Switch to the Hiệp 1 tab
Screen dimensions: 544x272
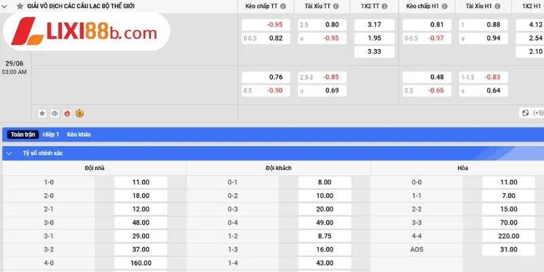(51, 135)
